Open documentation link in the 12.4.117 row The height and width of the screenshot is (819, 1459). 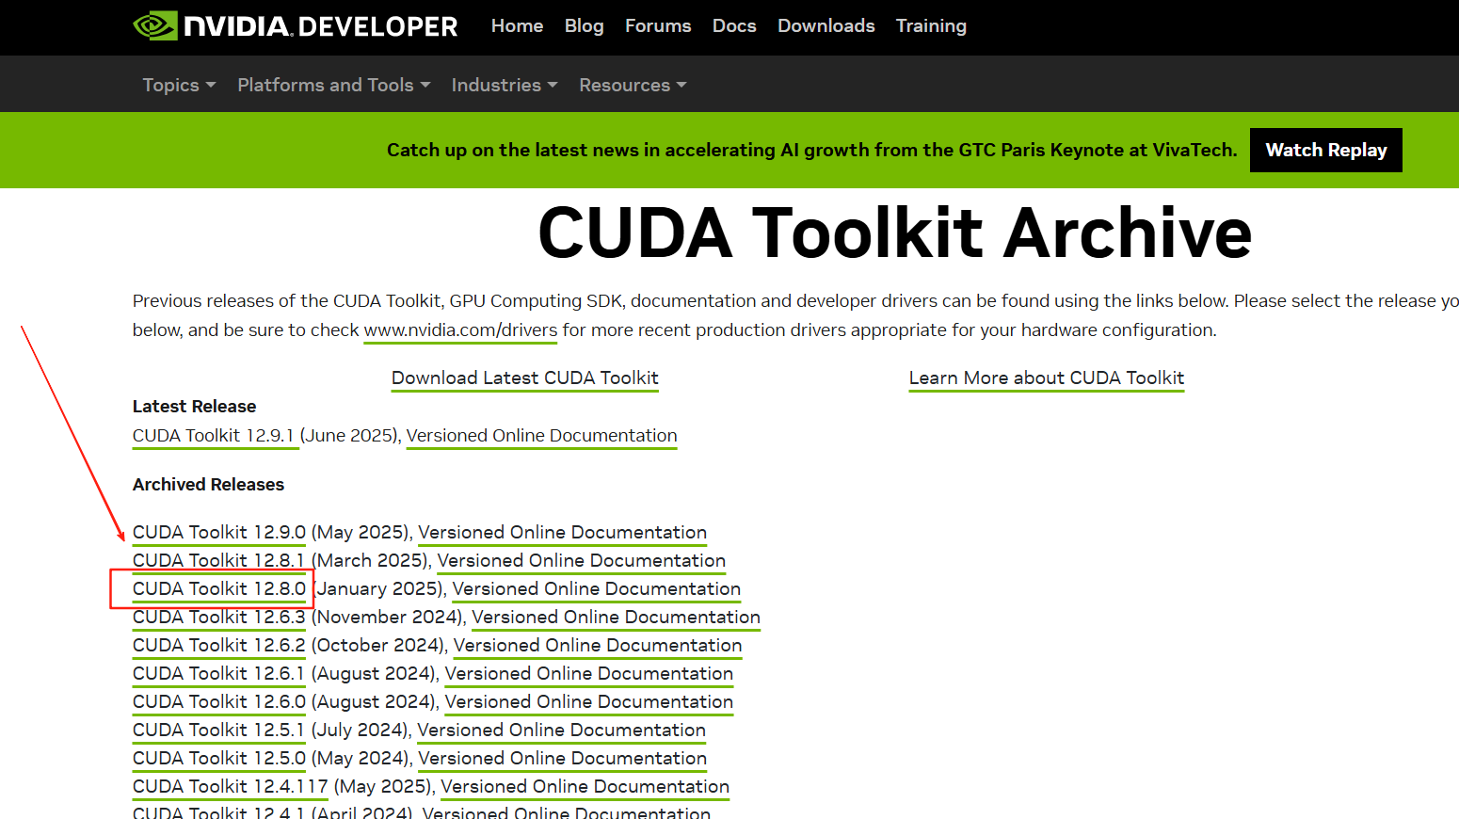[585, 787]
